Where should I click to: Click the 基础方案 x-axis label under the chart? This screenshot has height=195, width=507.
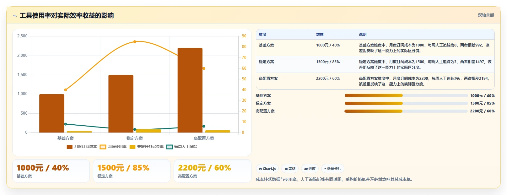tap(66, 138)
